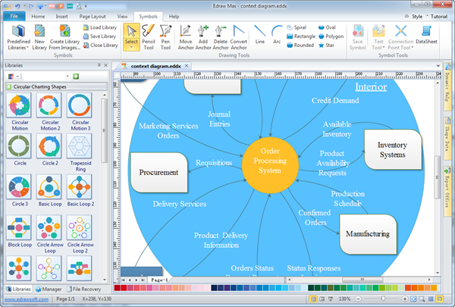Visit the www.edrawsoft.com link
The height and width of the screenshot is (307, 455).
tap(25, 300)
